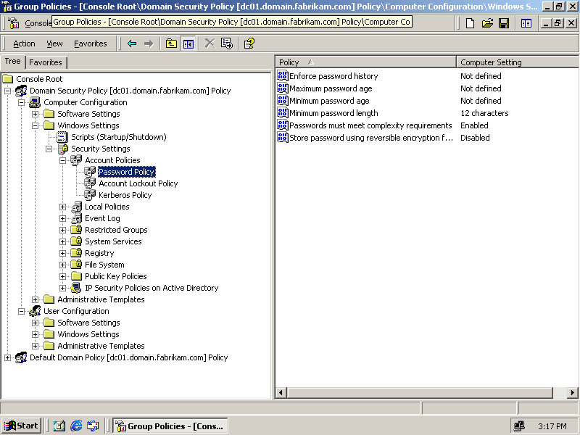This screenshot has width=580, height=435.
Task: Click the Open console folder icon
Action: pos(486,23)
